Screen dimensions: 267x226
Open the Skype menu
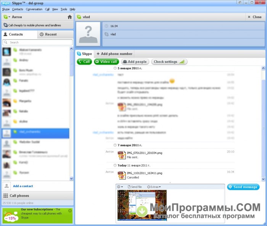pos(6,9)
